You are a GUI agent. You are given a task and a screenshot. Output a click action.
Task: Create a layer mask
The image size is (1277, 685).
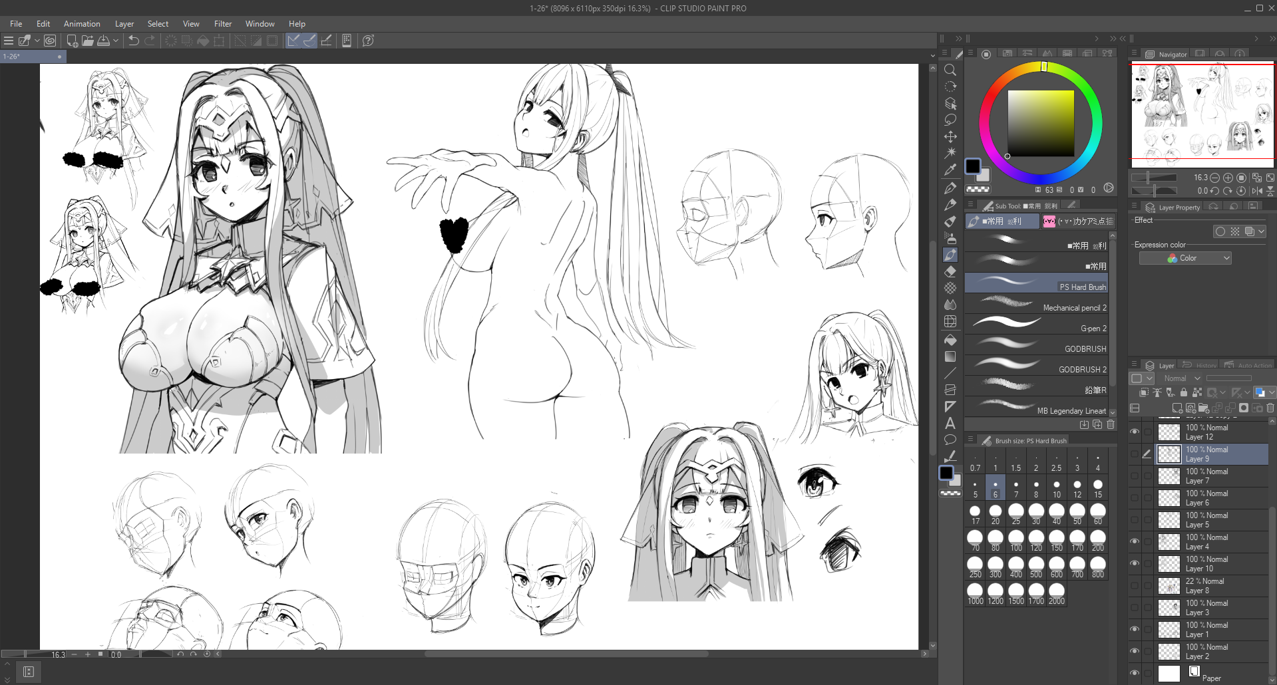(x=1244, y=408)
